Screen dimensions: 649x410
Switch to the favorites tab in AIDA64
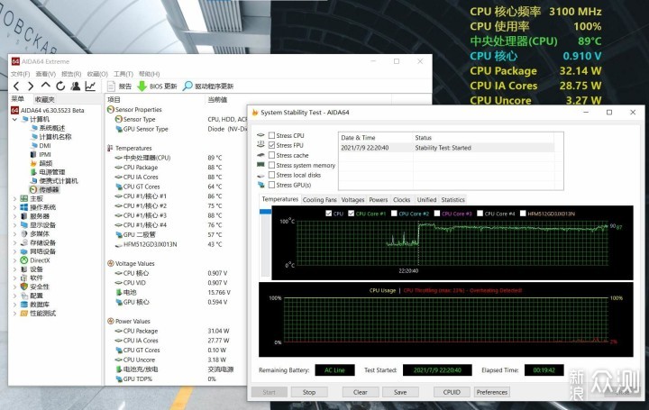pyautogui.click(x=45, y=99)
